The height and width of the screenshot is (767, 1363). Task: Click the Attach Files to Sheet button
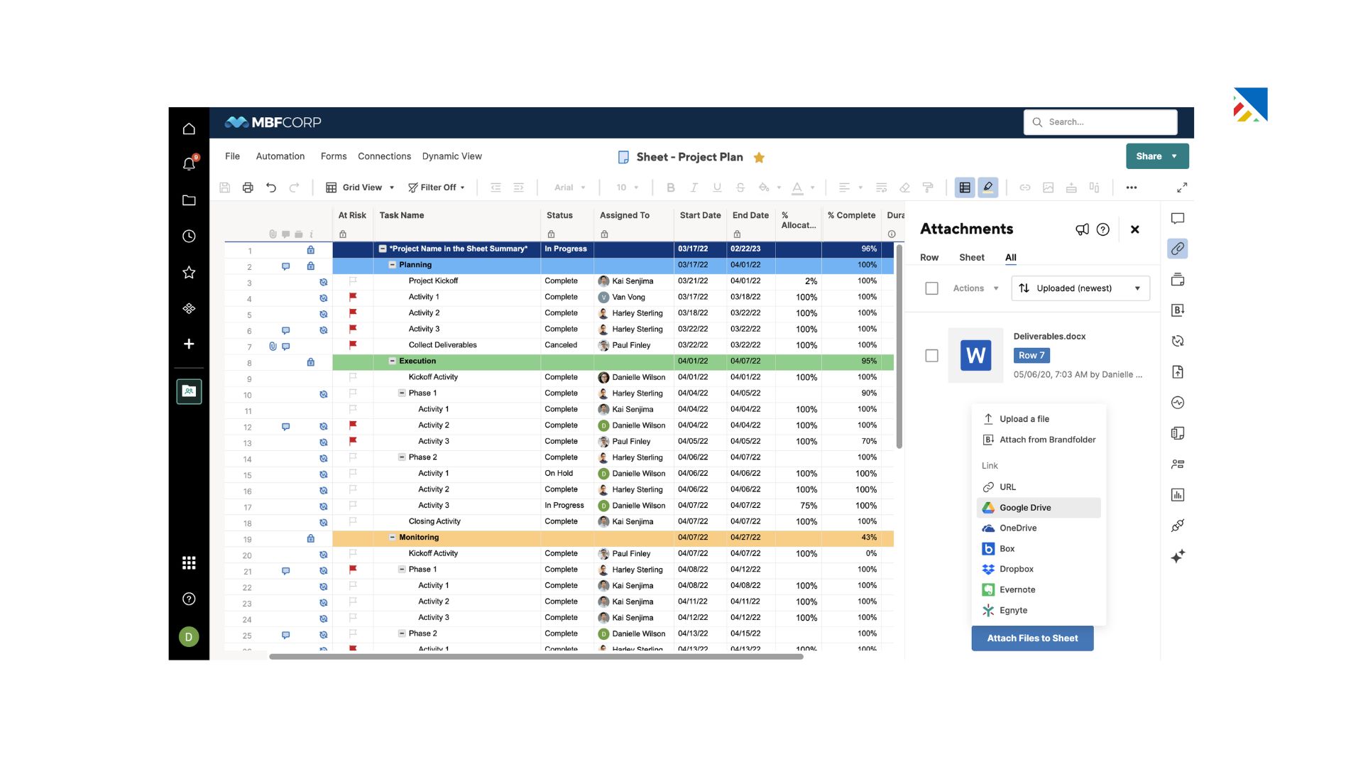1033,638
